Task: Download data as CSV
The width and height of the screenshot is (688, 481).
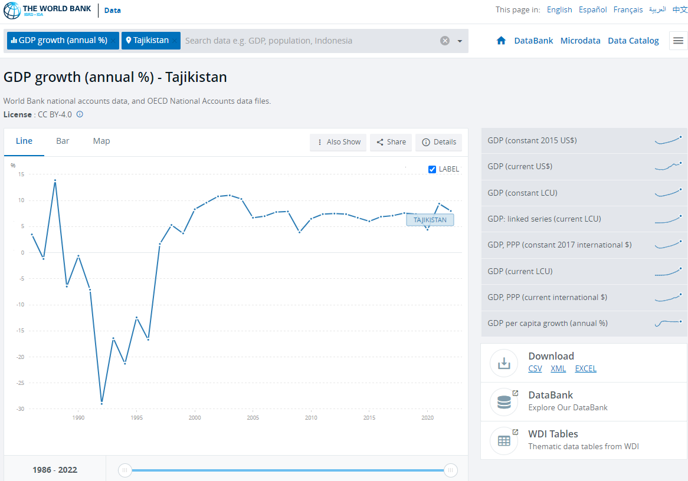Action: pos(535,368)
